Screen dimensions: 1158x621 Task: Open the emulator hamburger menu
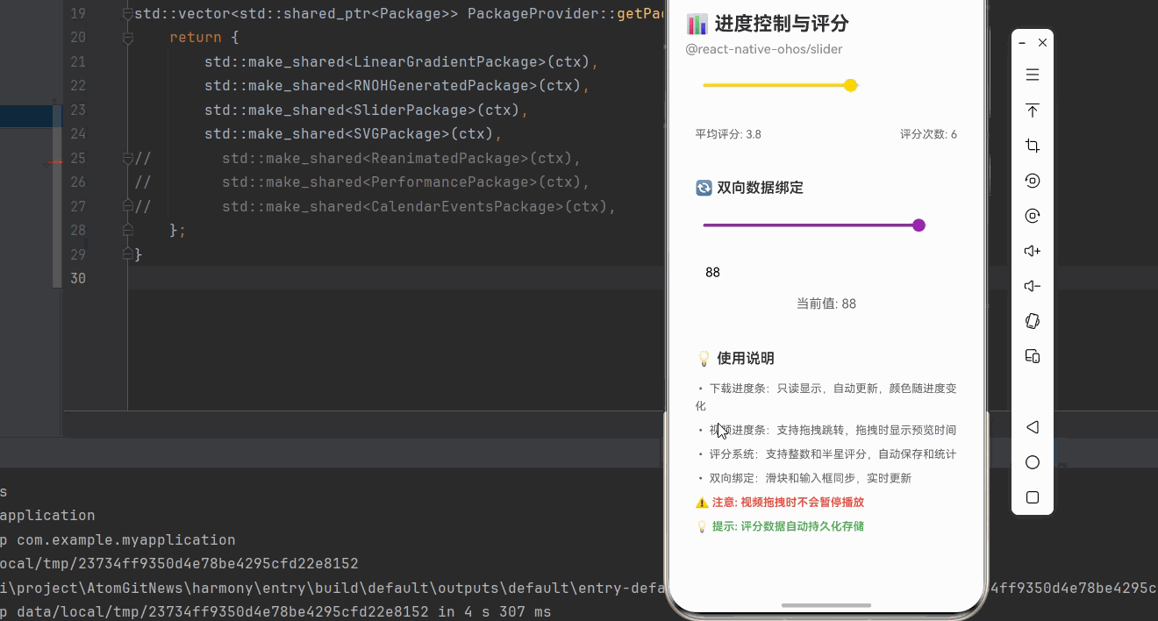tap(1033, 75)
